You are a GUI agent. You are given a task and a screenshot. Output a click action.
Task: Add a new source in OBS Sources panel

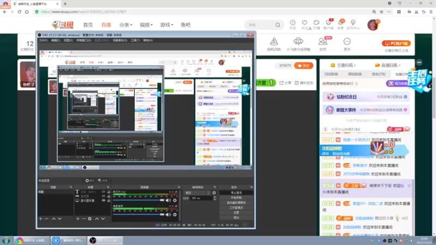(78, 219)
